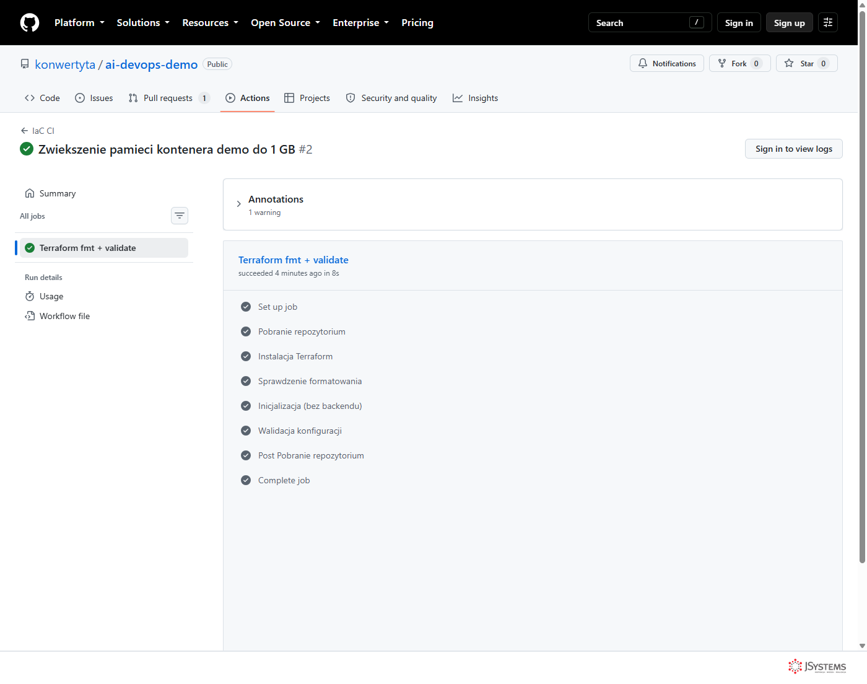
Task: Click the Search input field
Action: click(650, 23)
